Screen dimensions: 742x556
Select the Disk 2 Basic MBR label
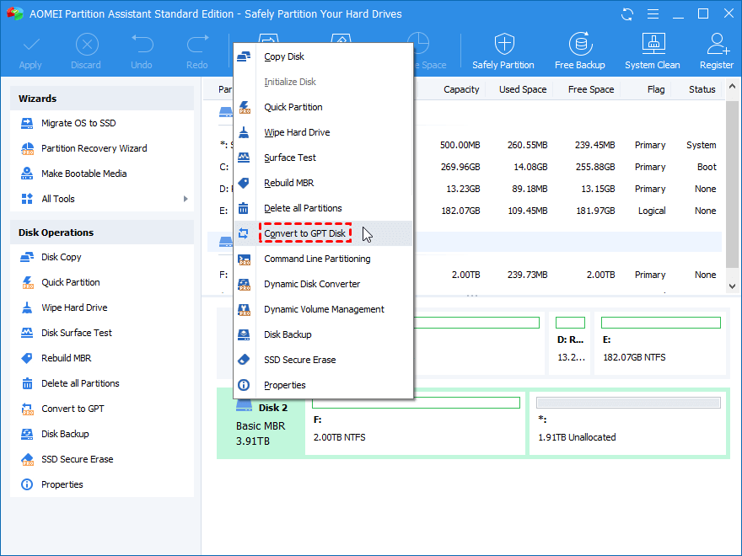coord(261,425)
